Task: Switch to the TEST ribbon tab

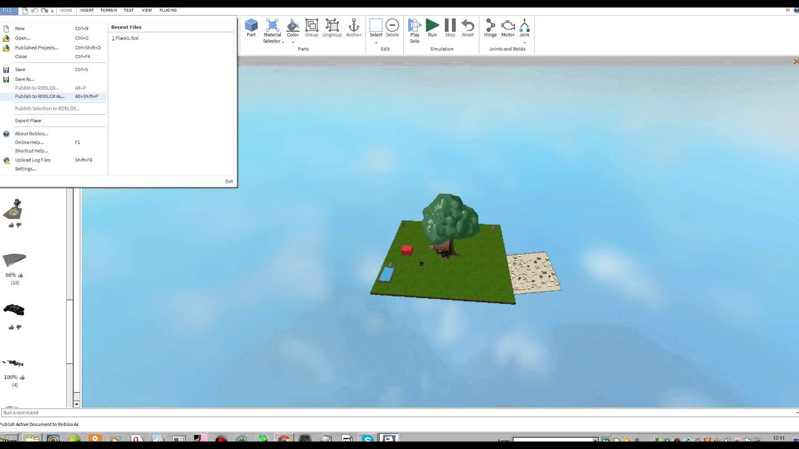Action: (x=129, y=11)
